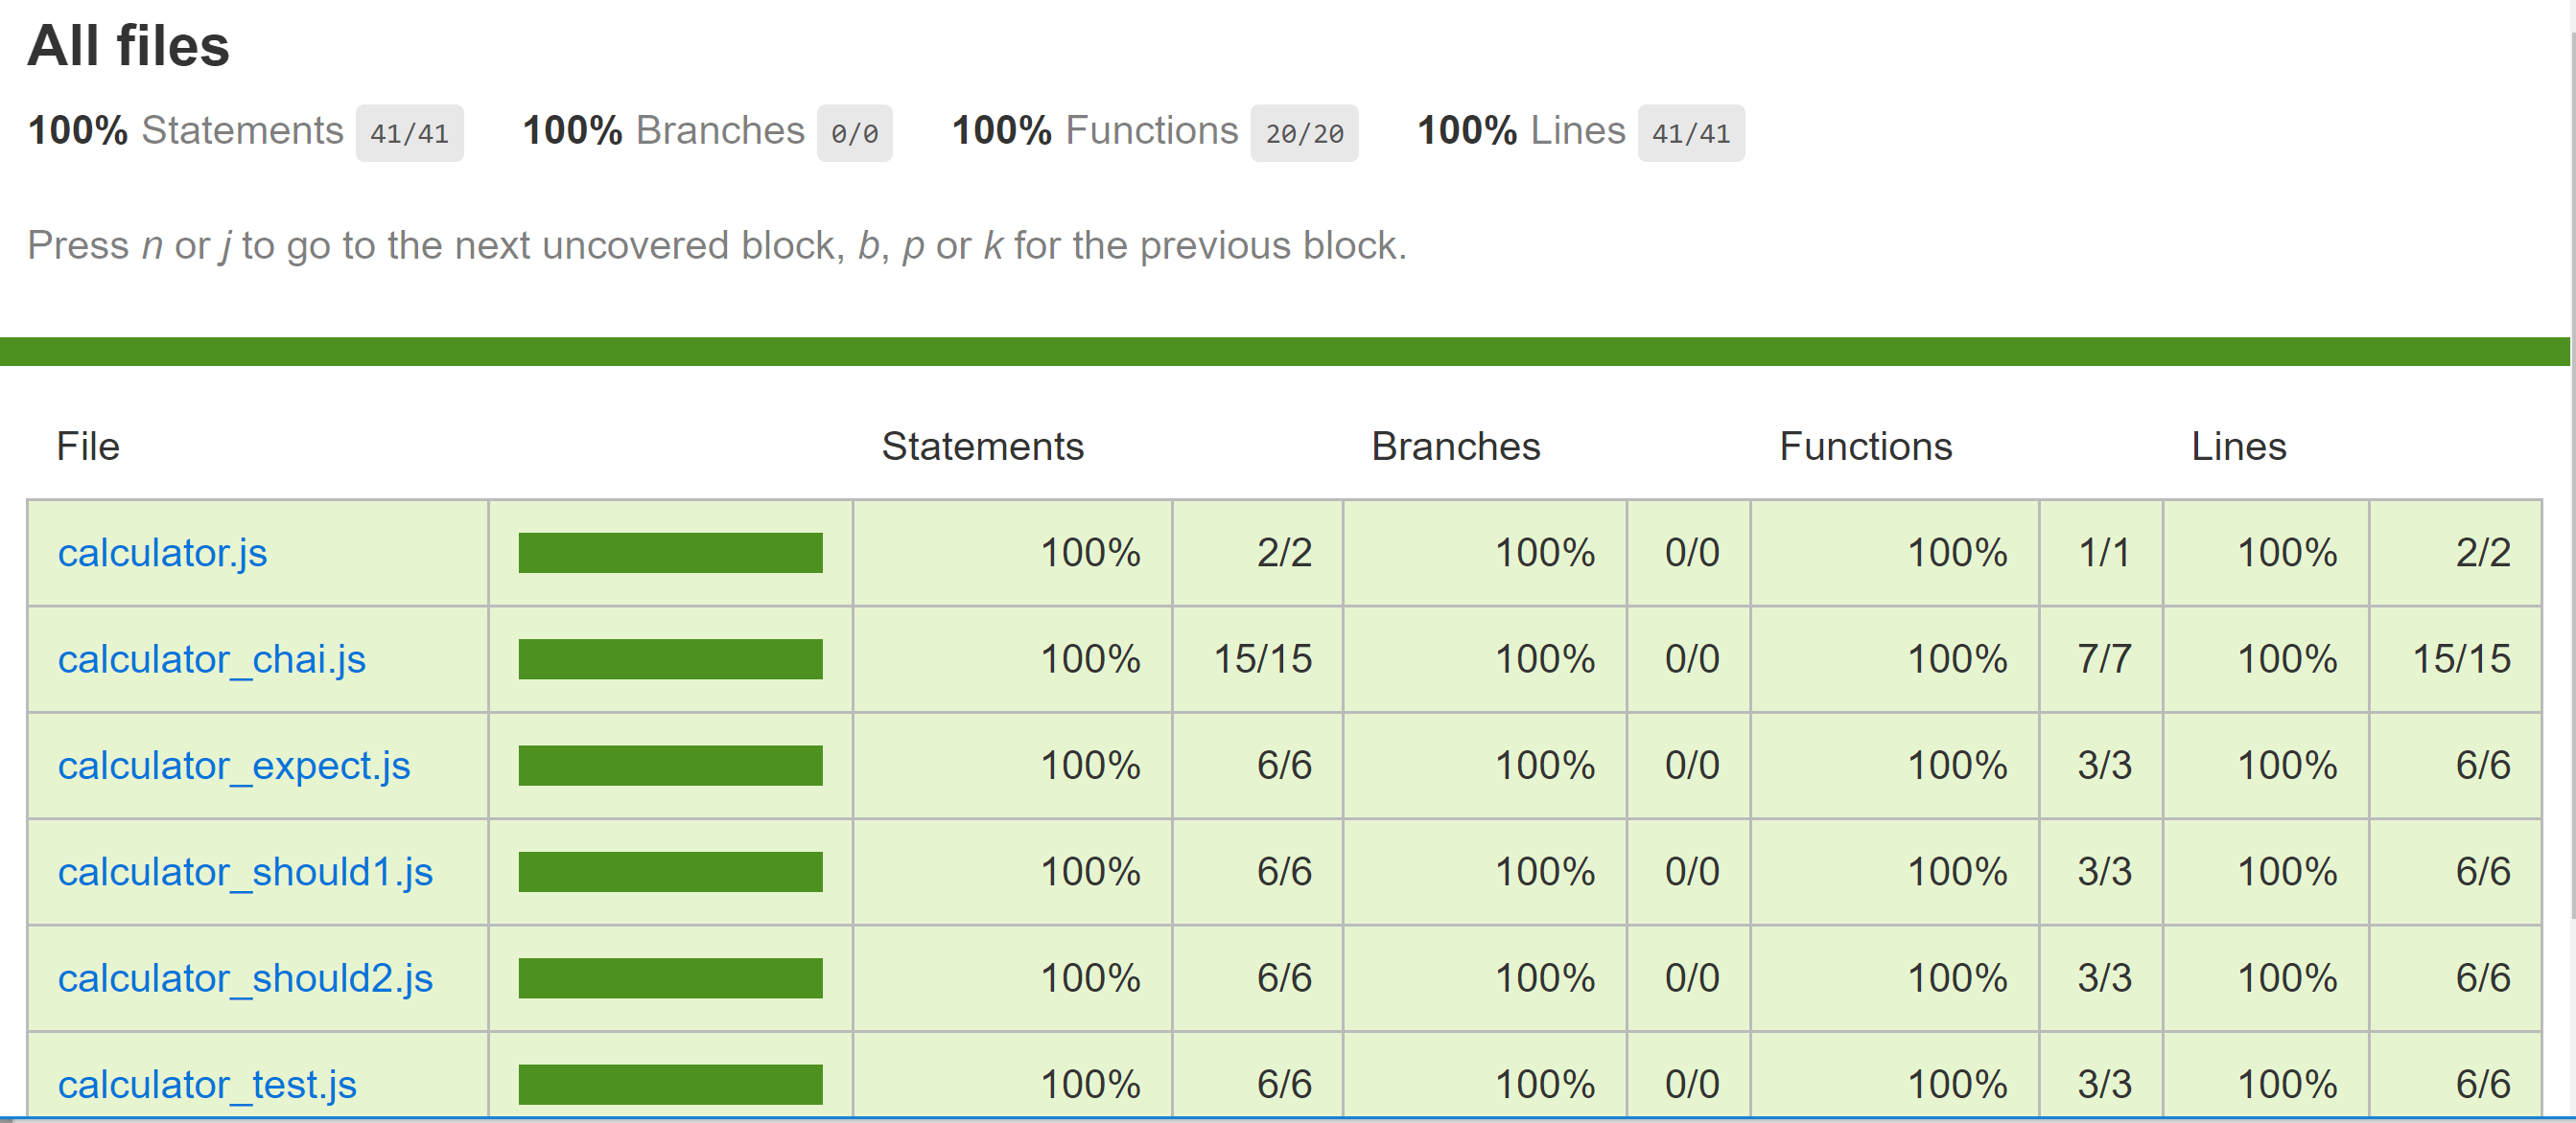Click the 41/41 Lines summary badge
This screenshot has height=1123, width=2576.
click(1690, 133)
